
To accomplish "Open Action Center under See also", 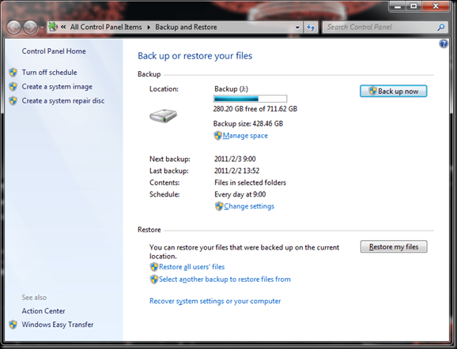I will pyautogui.click(x=43, y=311).
